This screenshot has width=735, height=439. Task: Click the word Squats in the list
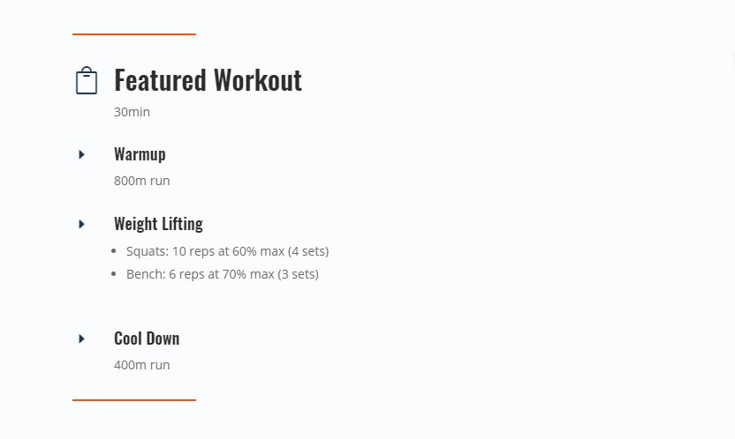coord(146,251)
